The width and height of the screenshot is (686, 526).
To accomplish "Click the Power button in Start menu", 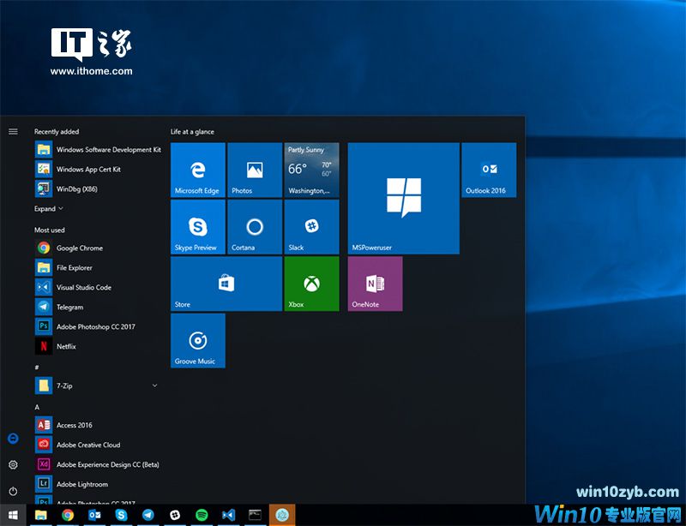I will tap(13, 491).
